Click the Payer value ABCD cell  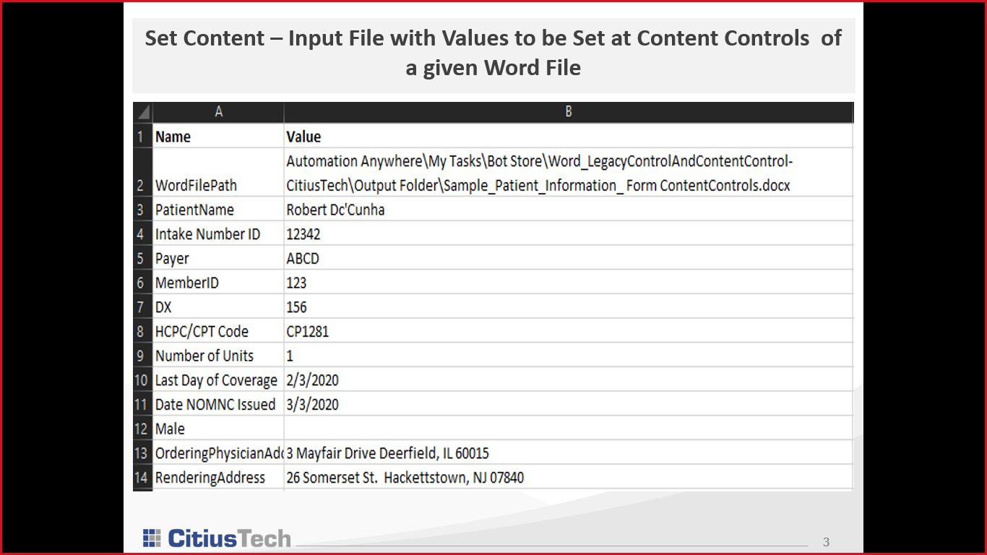(x=568, y=259)
